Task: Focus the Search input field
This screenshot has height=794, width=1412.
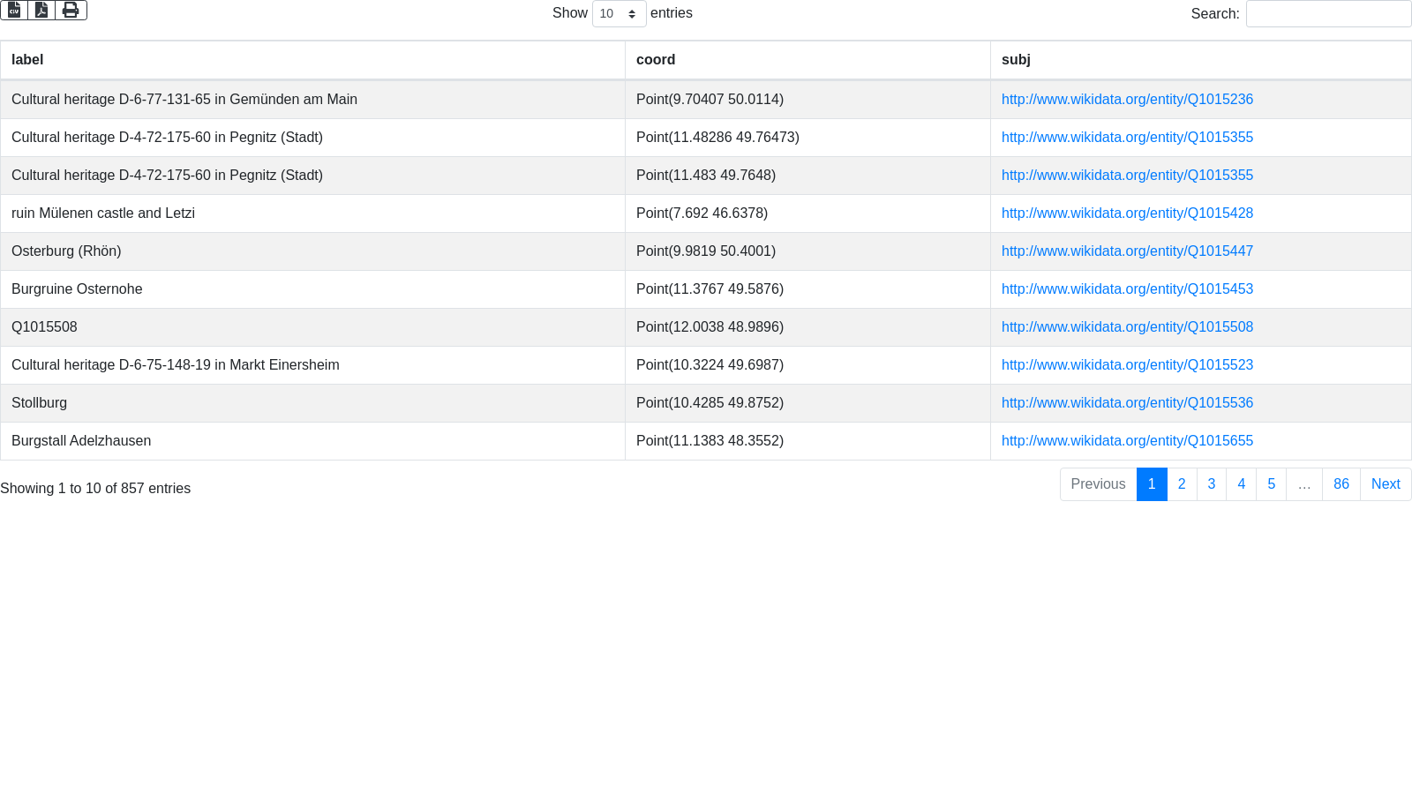Action: pyautogui.click(x=1328, y=14)
